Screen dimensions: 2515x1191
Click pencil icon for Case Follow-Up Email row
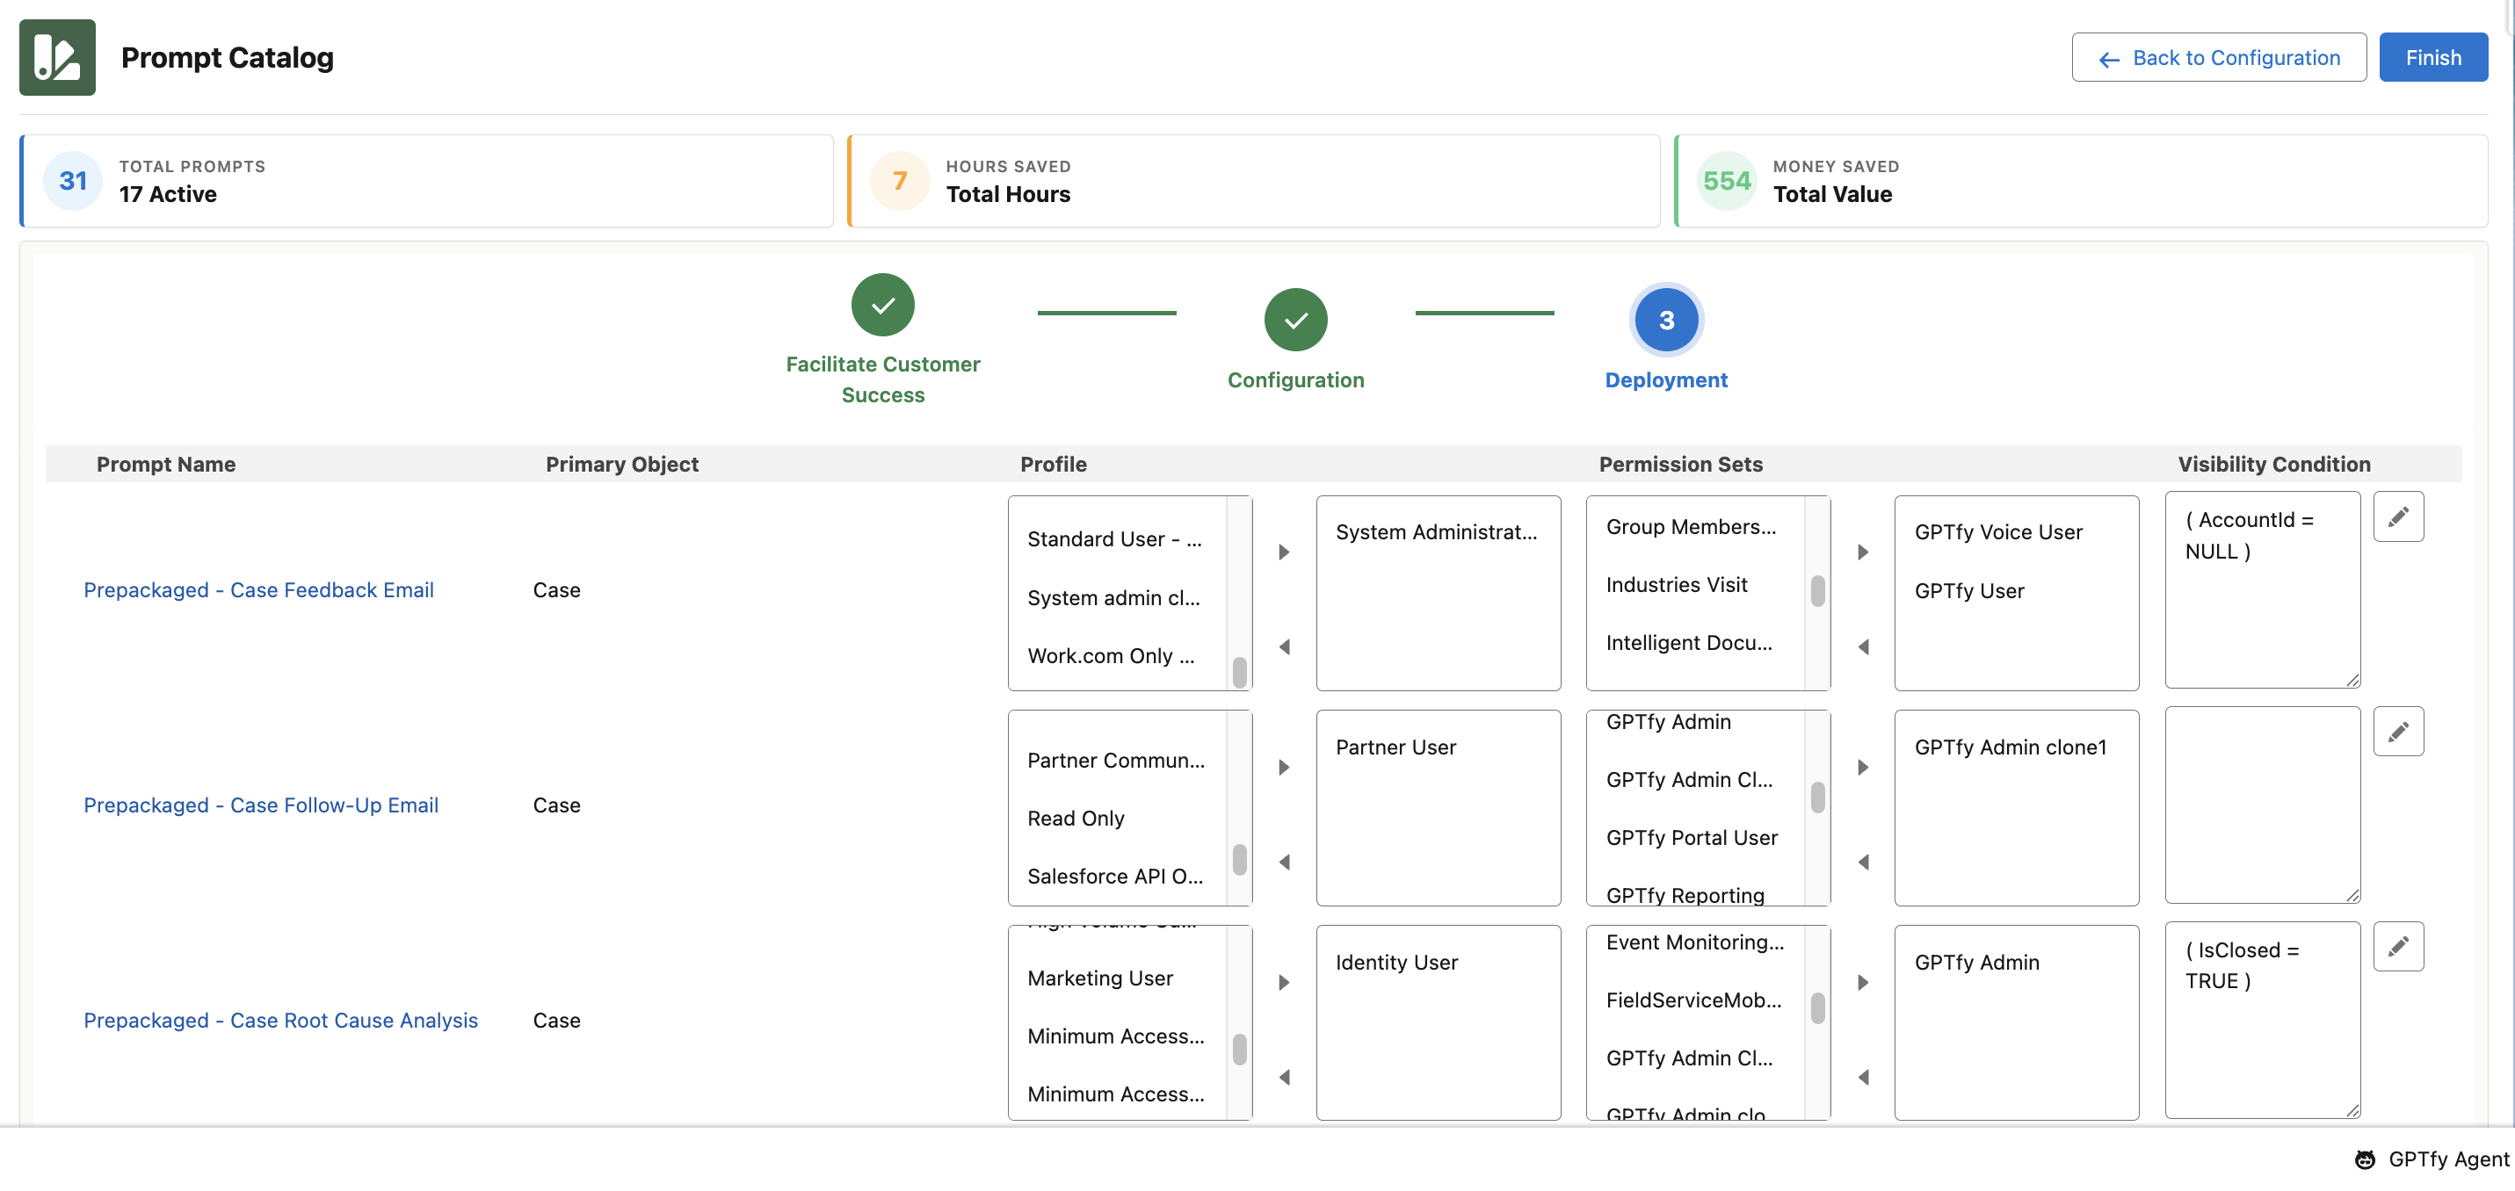coord(2397,733)
